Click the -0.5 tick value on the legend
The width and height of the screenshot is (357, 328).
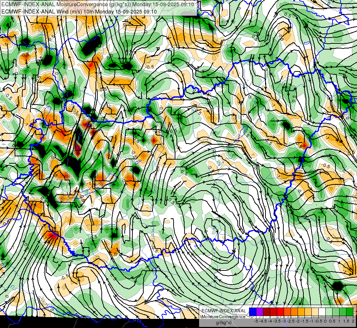[x=318, y=321]
